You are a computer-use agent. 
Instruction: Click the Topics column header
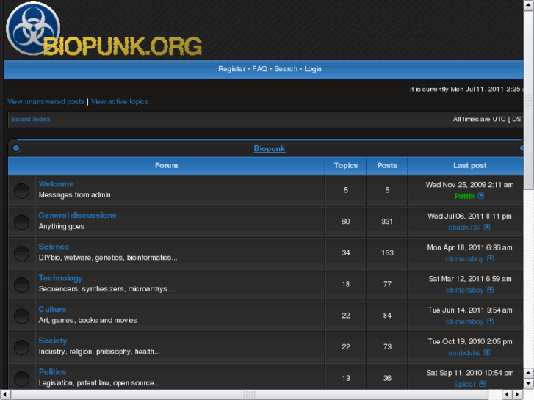point(346,165)
